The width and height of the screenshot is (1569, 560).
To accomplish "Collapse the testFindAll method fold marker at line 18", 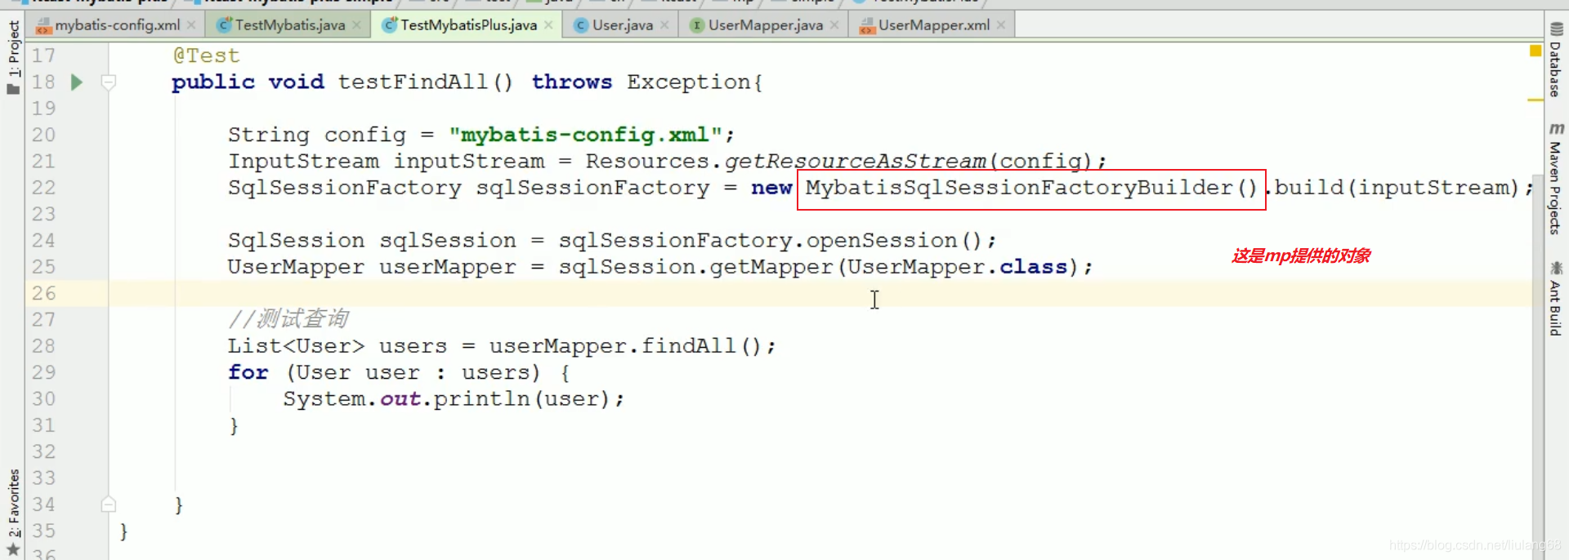I will pos(108,82).
